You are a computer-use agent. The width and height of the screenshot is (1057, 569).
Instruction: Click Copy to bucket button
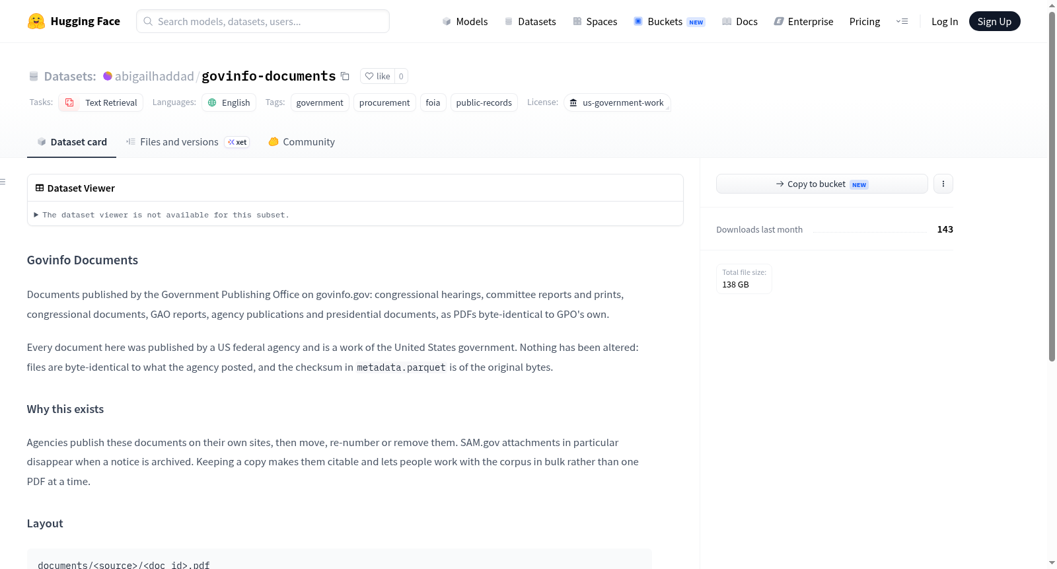pos(822,184)
